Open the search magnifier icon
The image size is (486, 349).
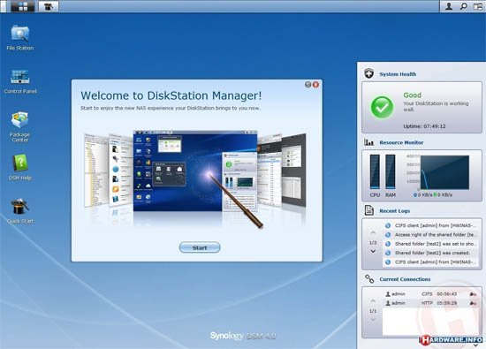(463, 6)
